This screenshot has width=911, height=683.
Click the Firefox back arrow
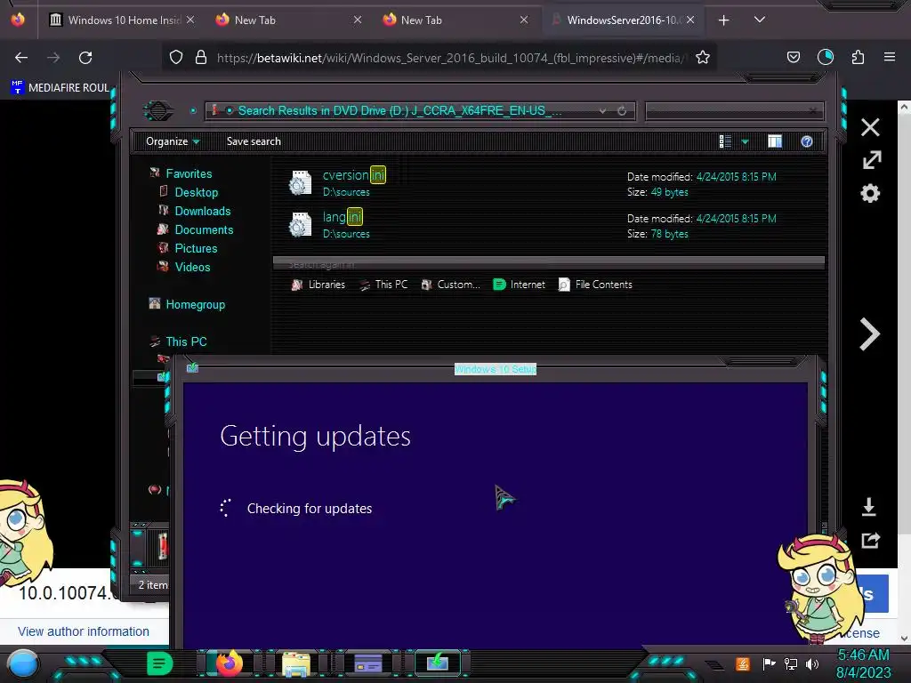(x=21, y=58)
